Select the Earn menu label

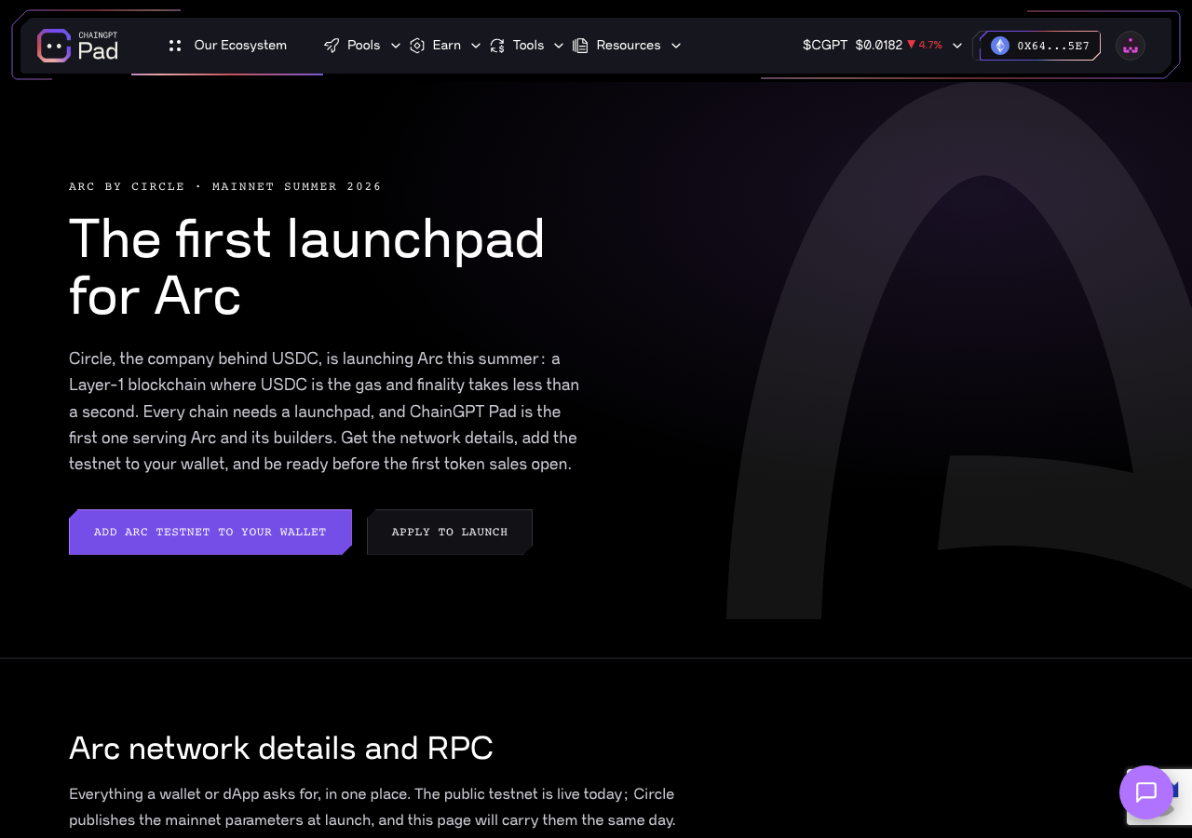(447, 45)
